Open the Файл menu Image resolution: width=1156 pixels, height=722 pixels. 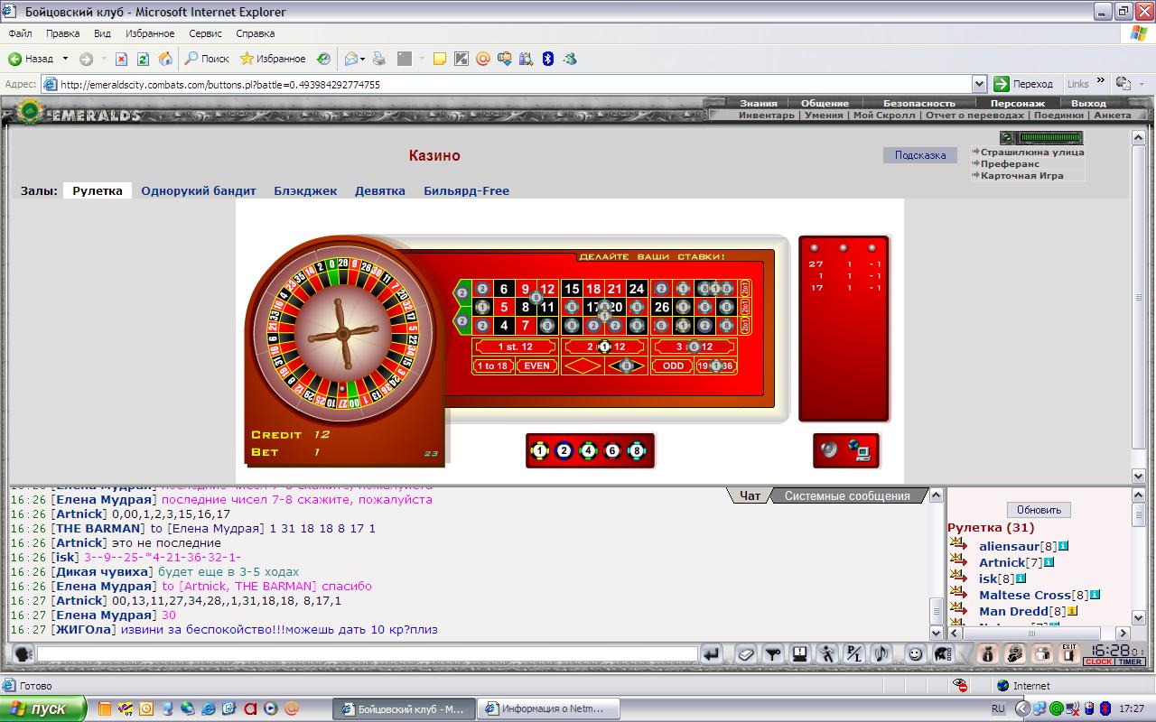pyautogui.click(x=20, y=33)
